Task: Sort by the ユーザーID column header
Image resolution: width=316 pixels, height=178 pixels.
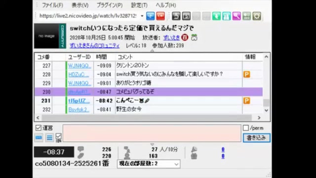Action: coord(80,57)
